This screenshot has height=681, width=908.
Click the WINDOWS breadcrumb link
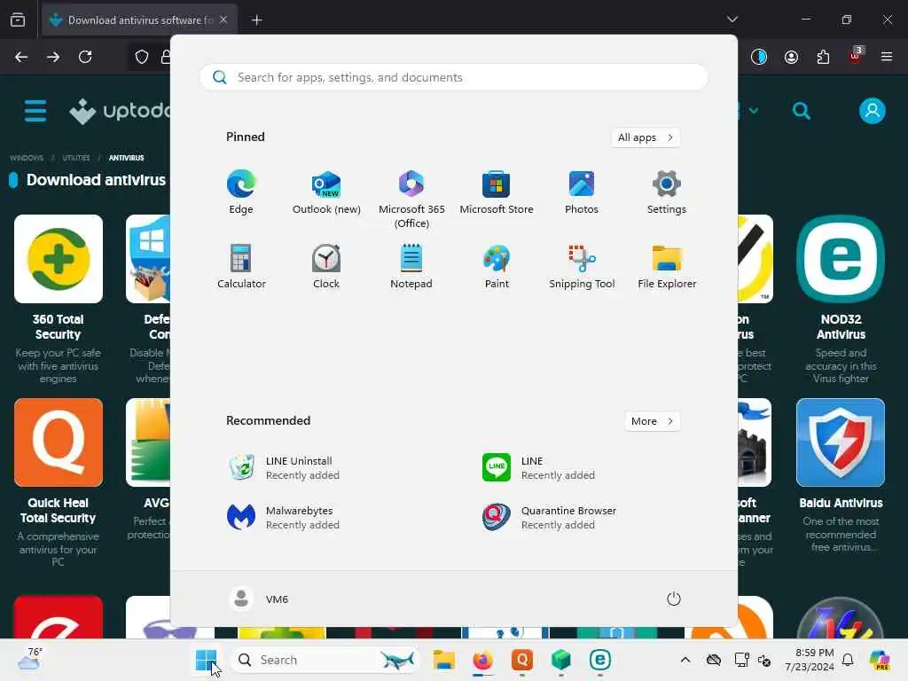tap(27, 158)
